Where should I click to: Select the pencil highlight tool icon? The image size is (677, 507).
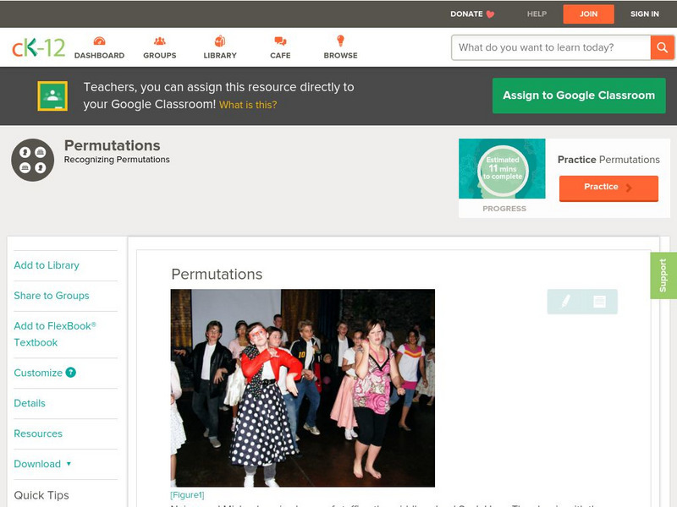565,301
